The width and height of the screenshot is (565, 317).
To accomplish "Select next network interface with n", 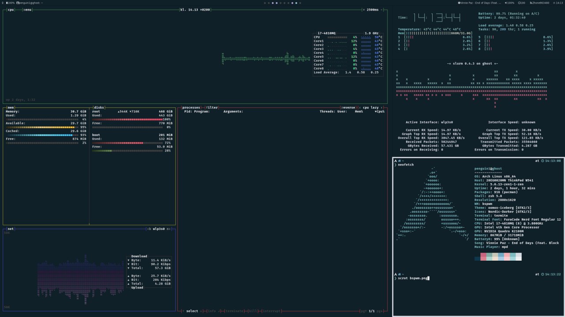I will [169, 229].
